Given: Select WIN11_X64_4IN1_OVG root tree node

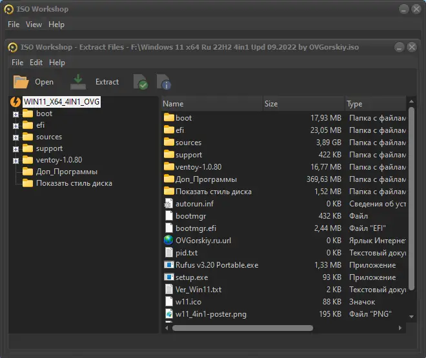Looking at the screenshot, I should point(62,102).
